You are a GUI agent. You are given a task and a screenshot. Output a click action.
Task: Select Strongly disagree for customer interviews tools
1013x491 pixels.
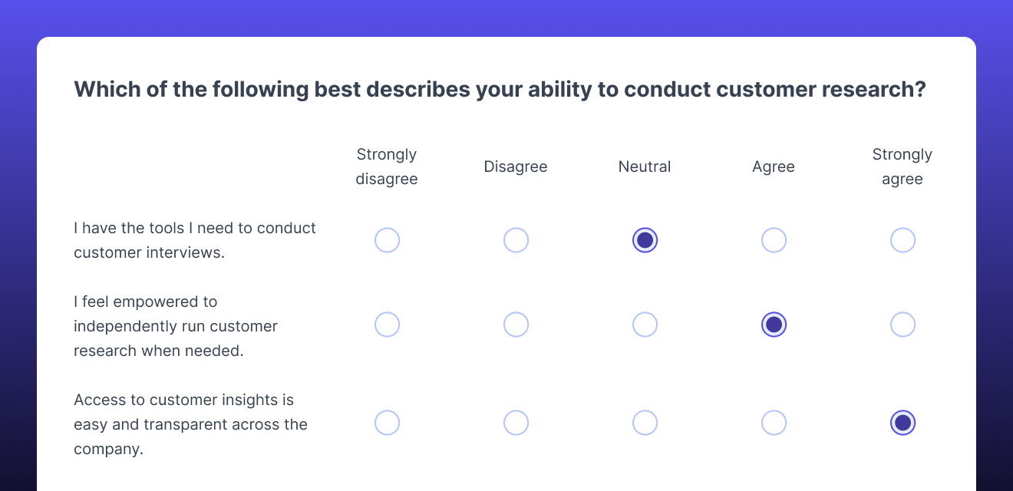[x=387, y=240]
